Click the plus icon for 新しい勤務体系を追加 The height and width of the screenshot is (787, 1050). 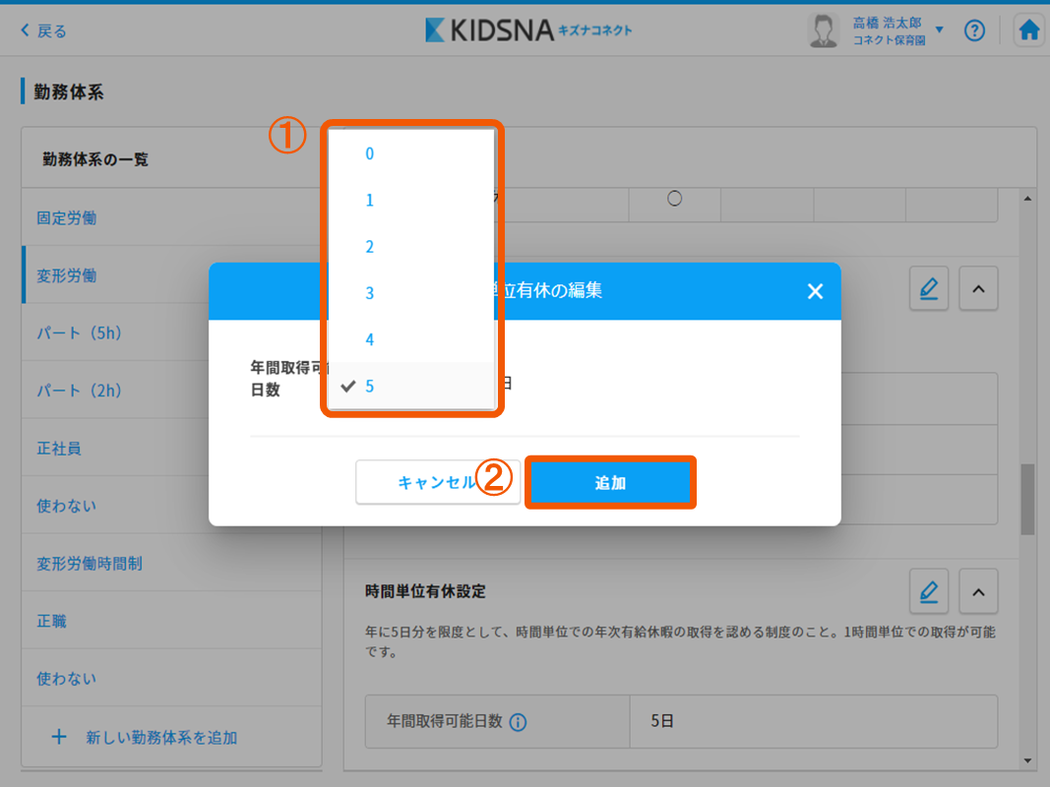pyautogui.click(x=59, y=737)
